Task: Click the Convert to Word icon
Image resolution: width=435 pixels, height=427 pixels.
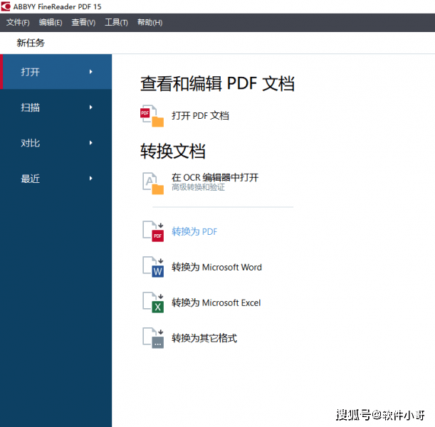Action: pyautogui.click(x=153, y=267)
